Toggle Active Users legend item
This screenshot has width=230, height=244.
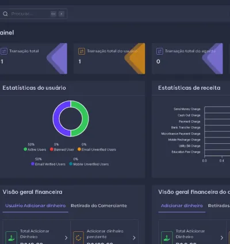pos(35,150)
